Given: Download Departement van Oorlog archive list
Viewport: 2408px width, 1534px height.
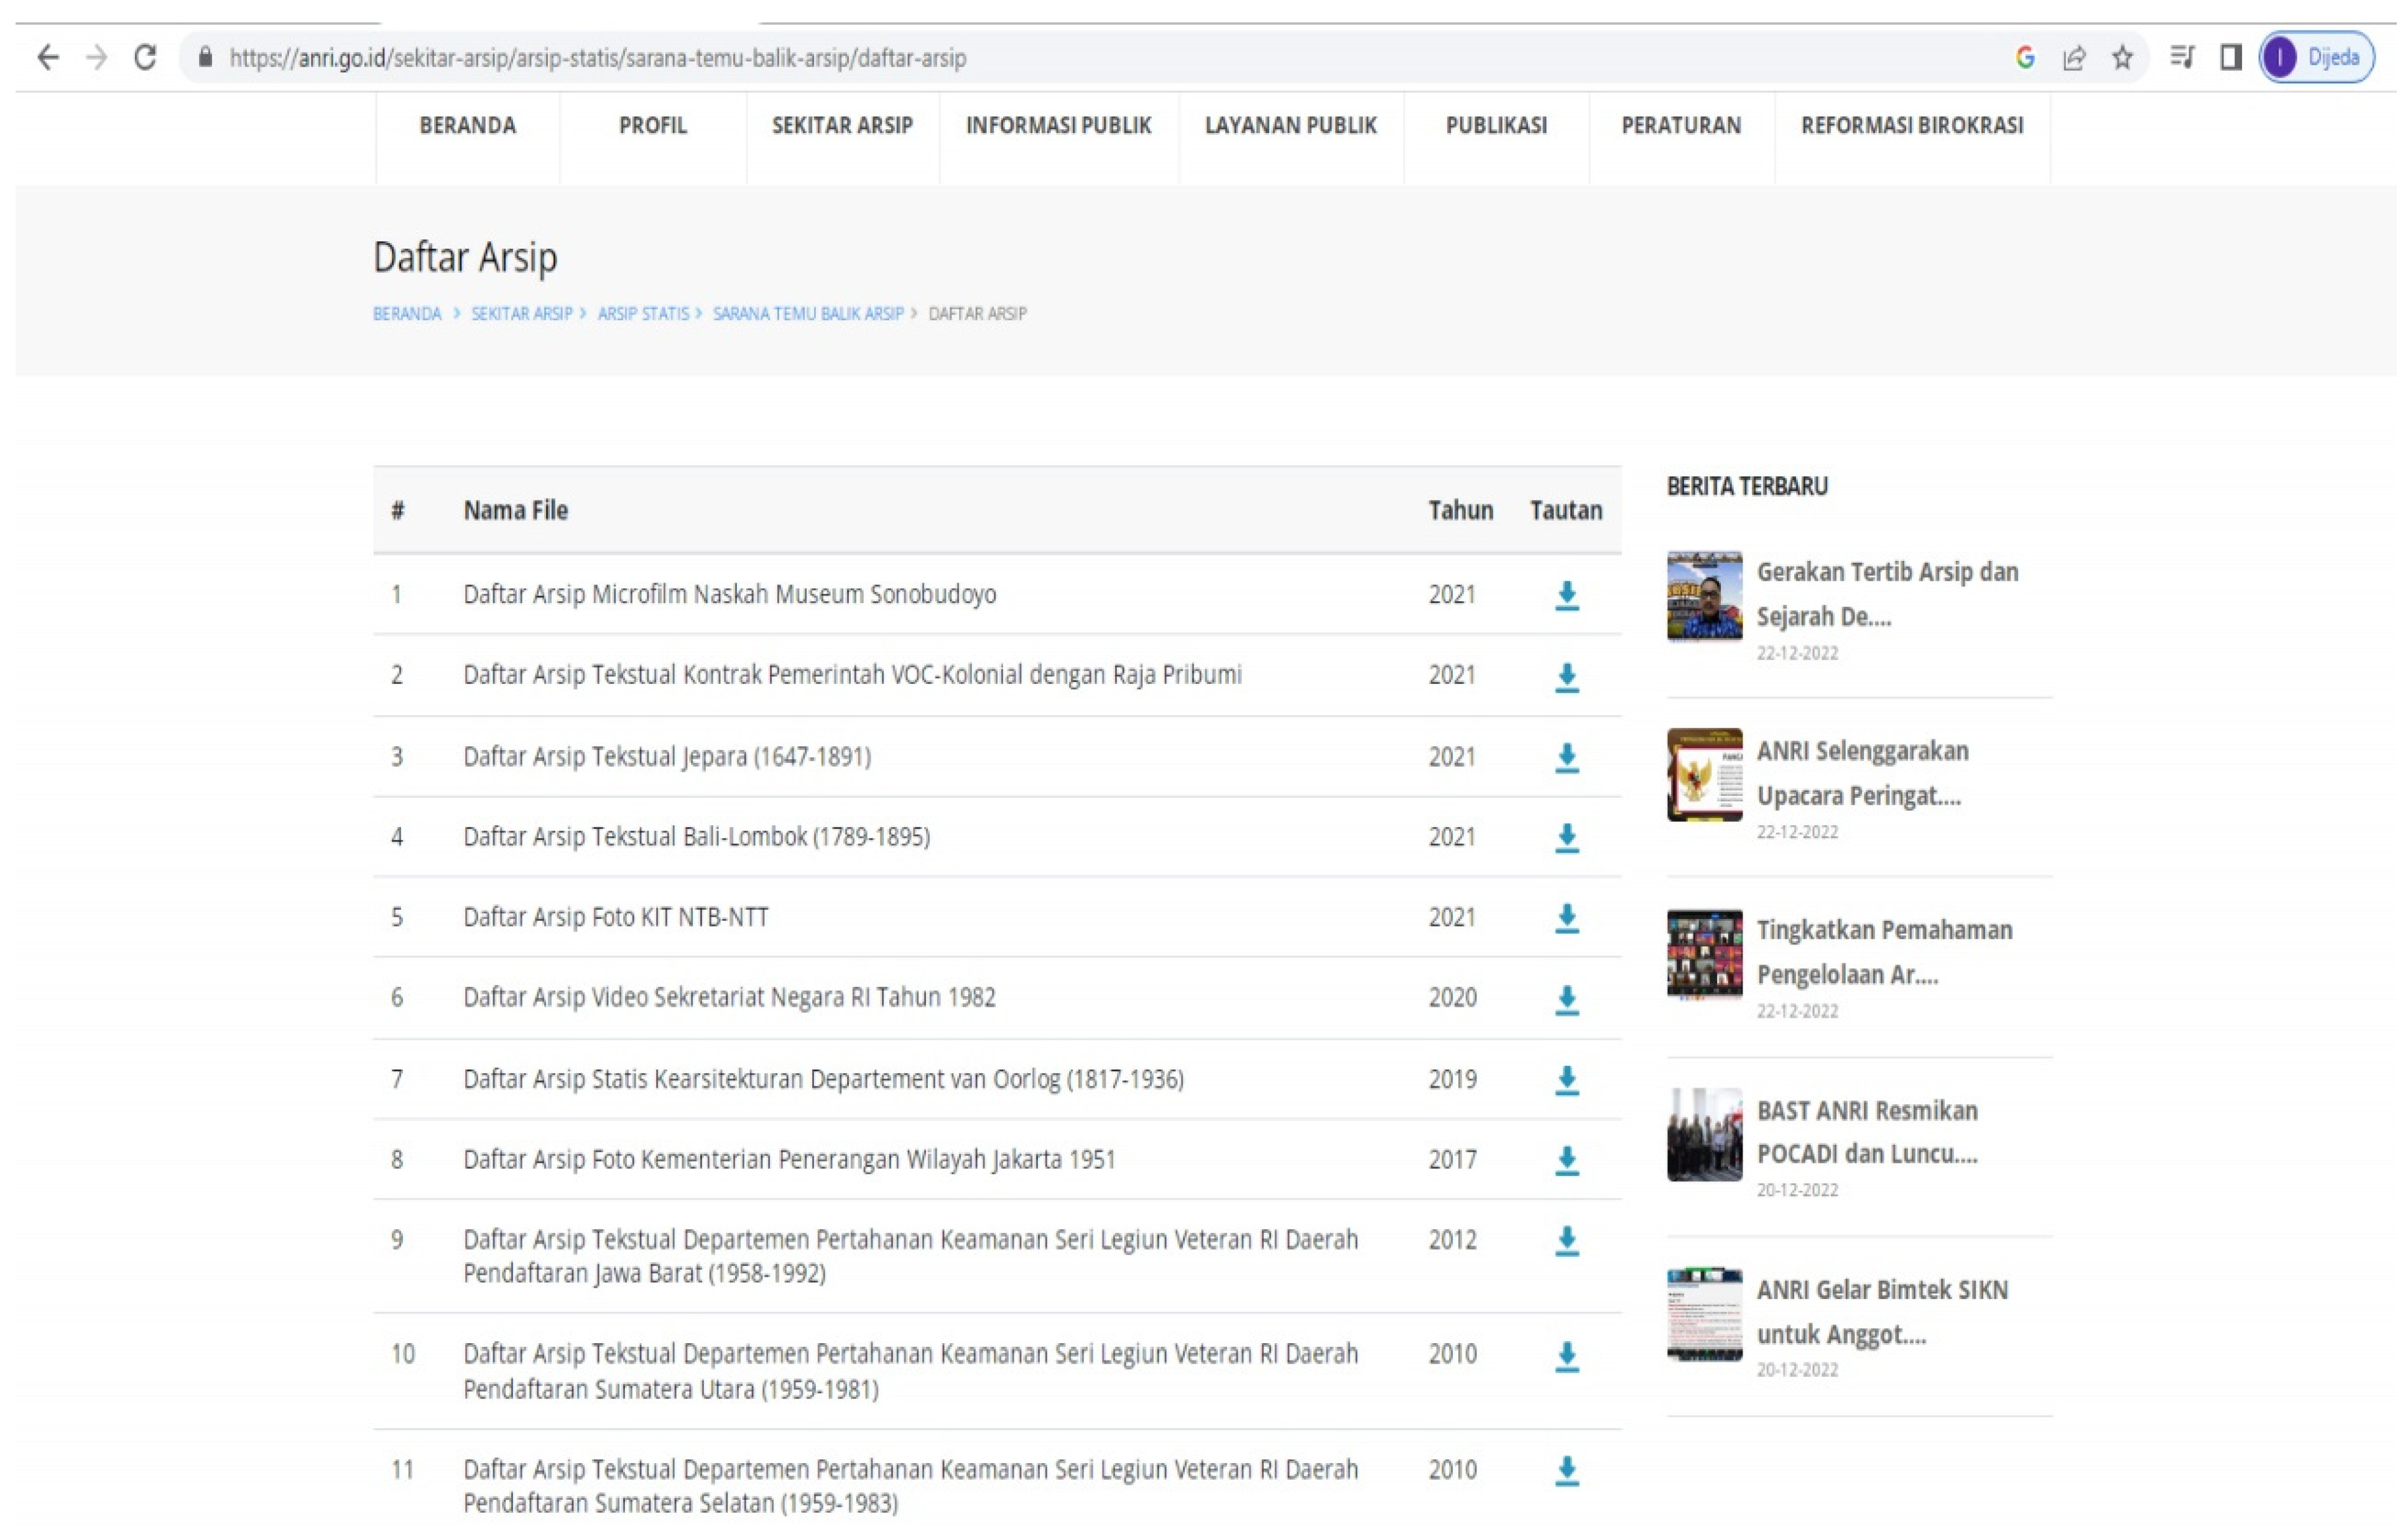Looking at the screenshot, I should click(x=1566, y=1080).
